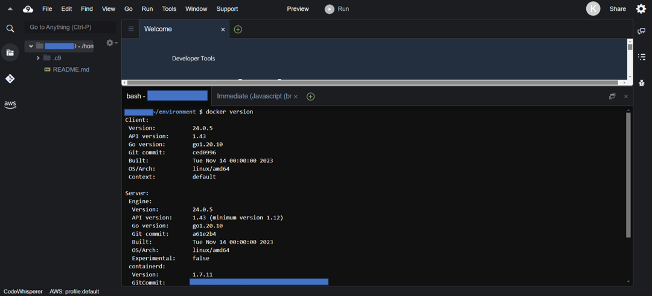Open Preferences gear icon at top right

pyautogui.click(x=641, y=8)
